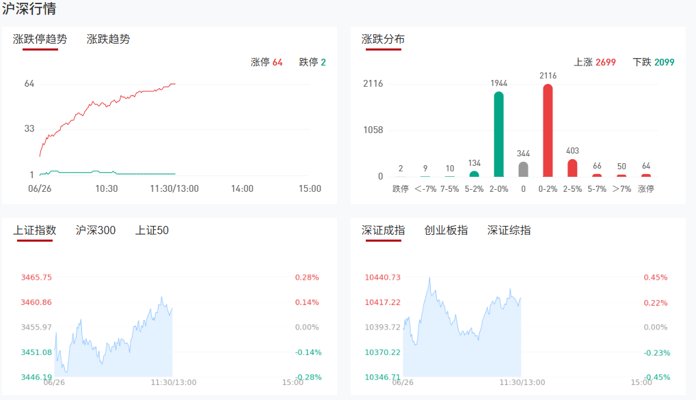Click the green 134 bar for 5-2%
The image size is (696, 400).
pos(474,174)
